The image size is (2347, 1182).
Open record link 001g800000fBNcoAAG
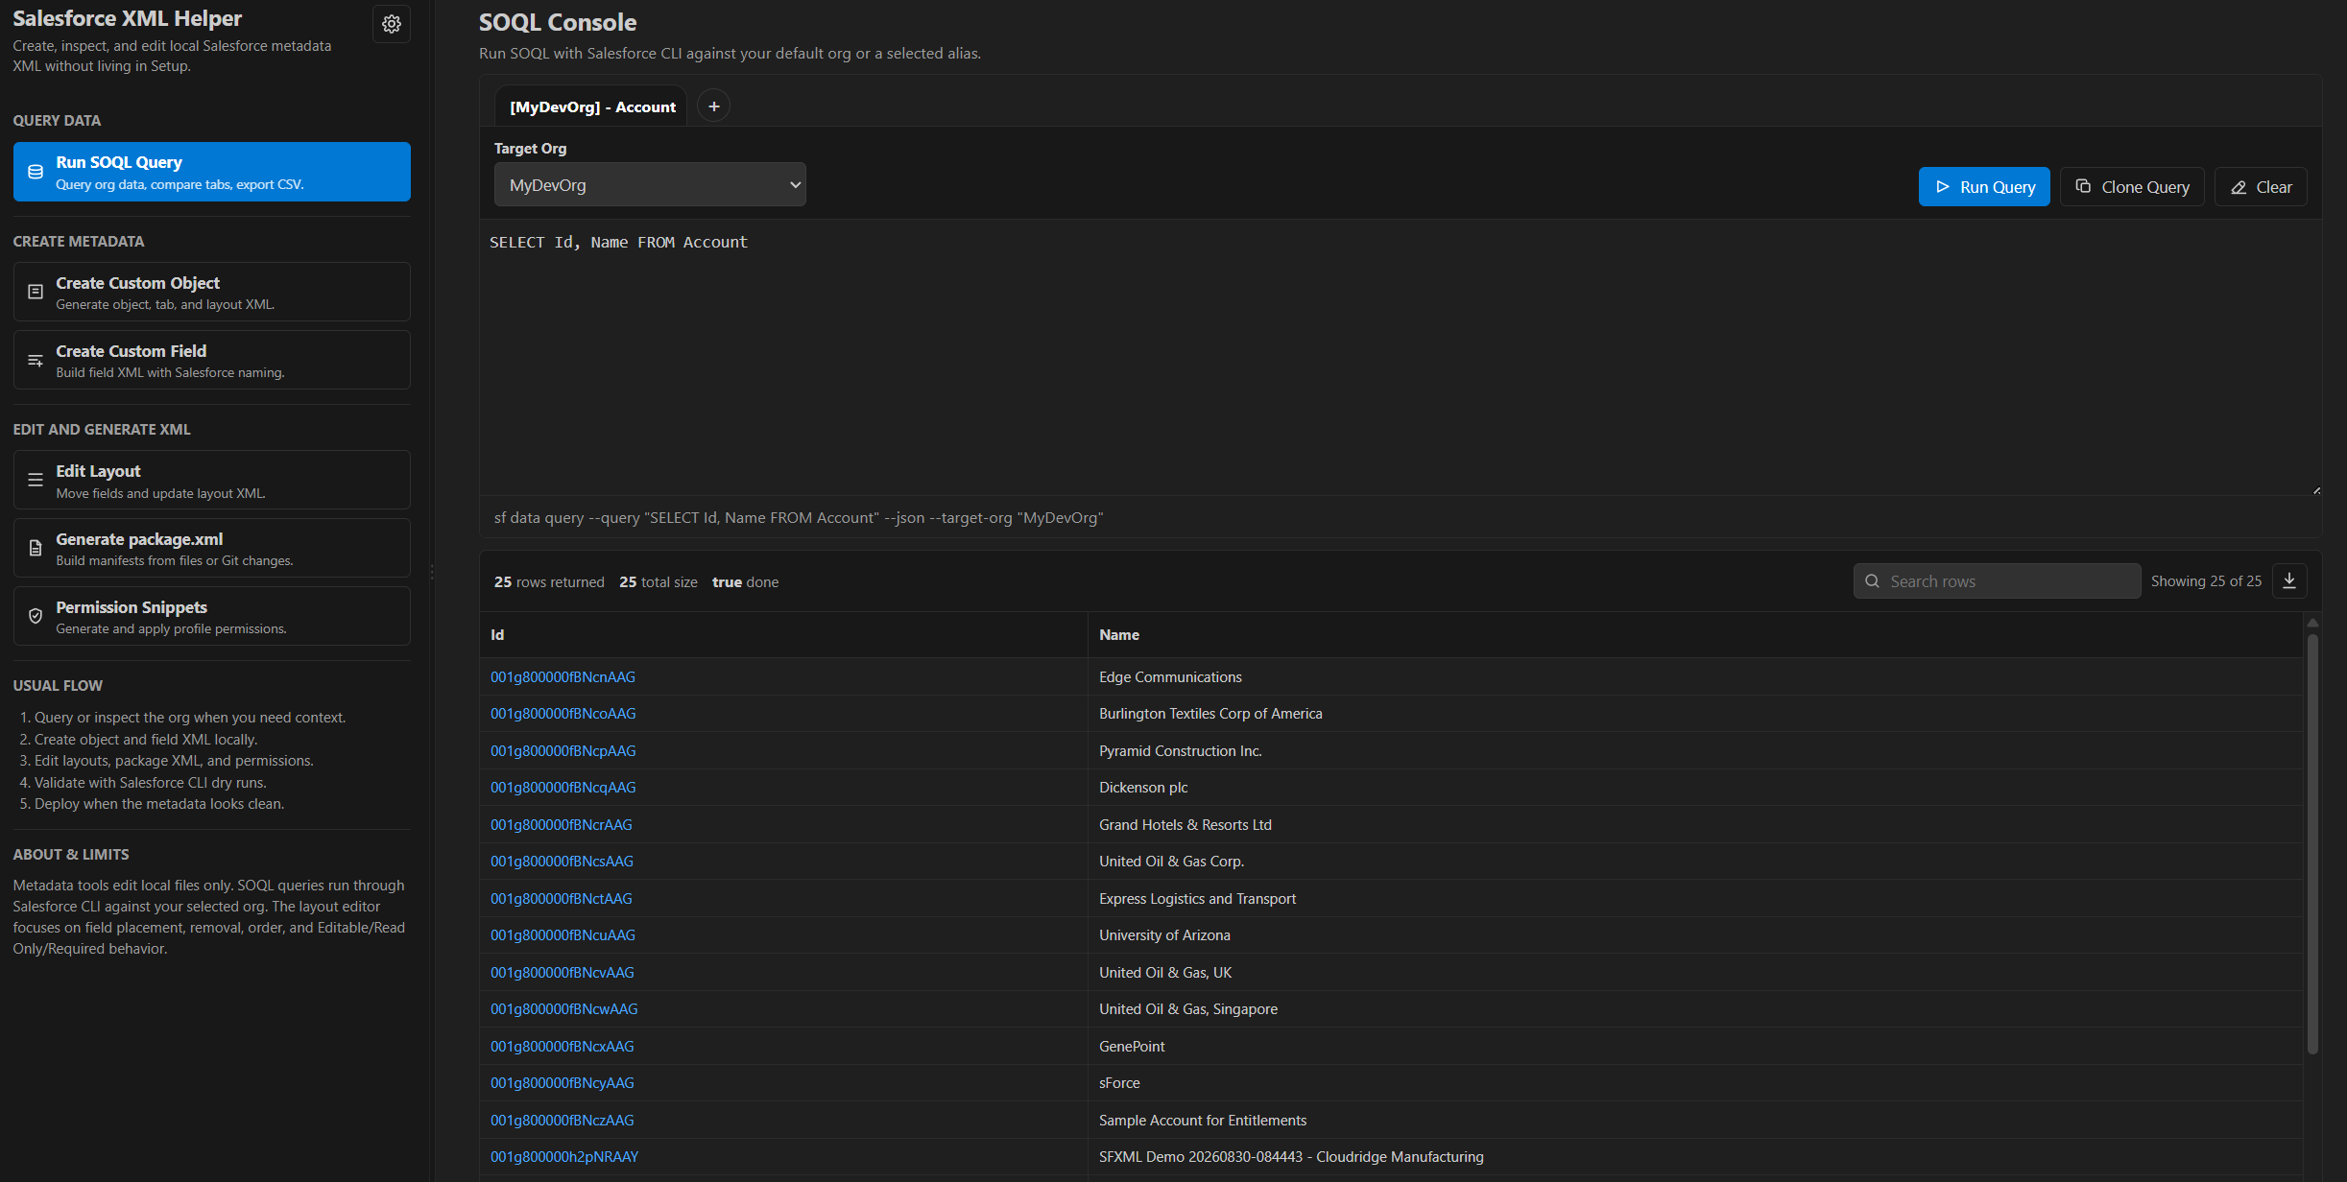pos(563,714)
